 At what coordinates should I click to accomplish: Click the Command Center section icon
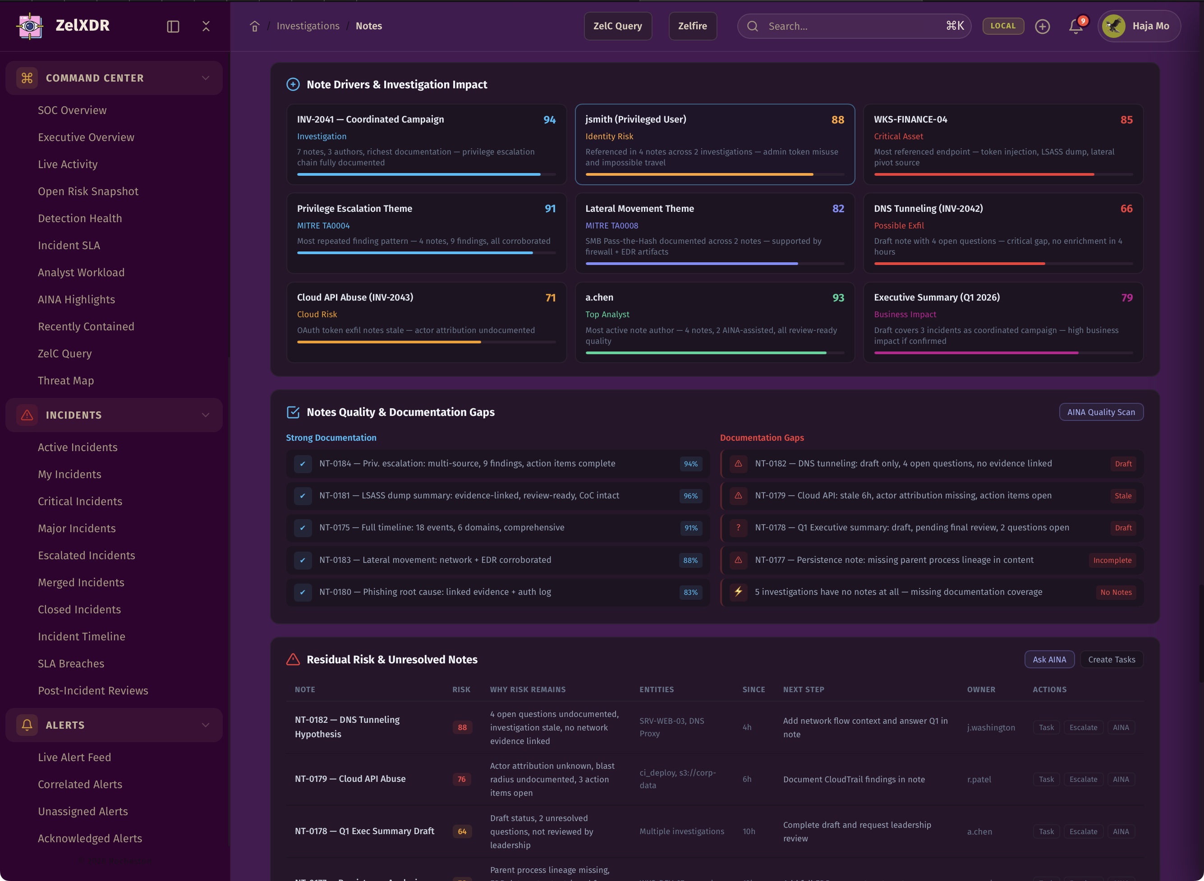click(x=27, y=78)
